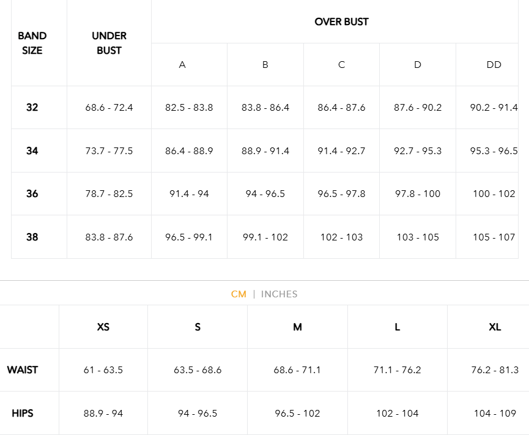Click the OVER BUST column header
The height and width of the screenshot is (435, 529).
(341, 21)
